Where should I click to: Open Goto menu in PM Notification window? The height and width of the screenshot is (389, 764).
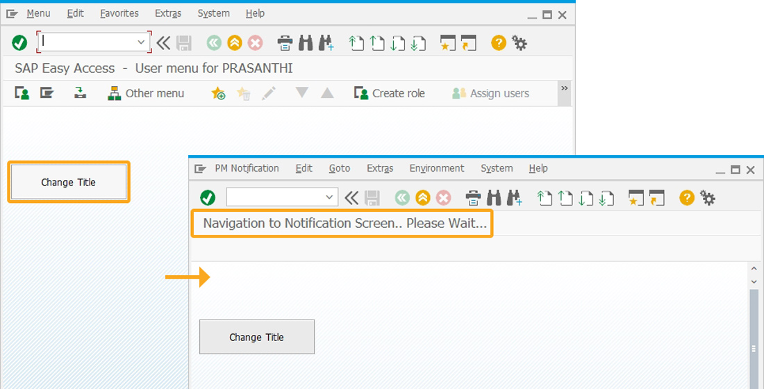pyautogui.click(x=340, y=168)
